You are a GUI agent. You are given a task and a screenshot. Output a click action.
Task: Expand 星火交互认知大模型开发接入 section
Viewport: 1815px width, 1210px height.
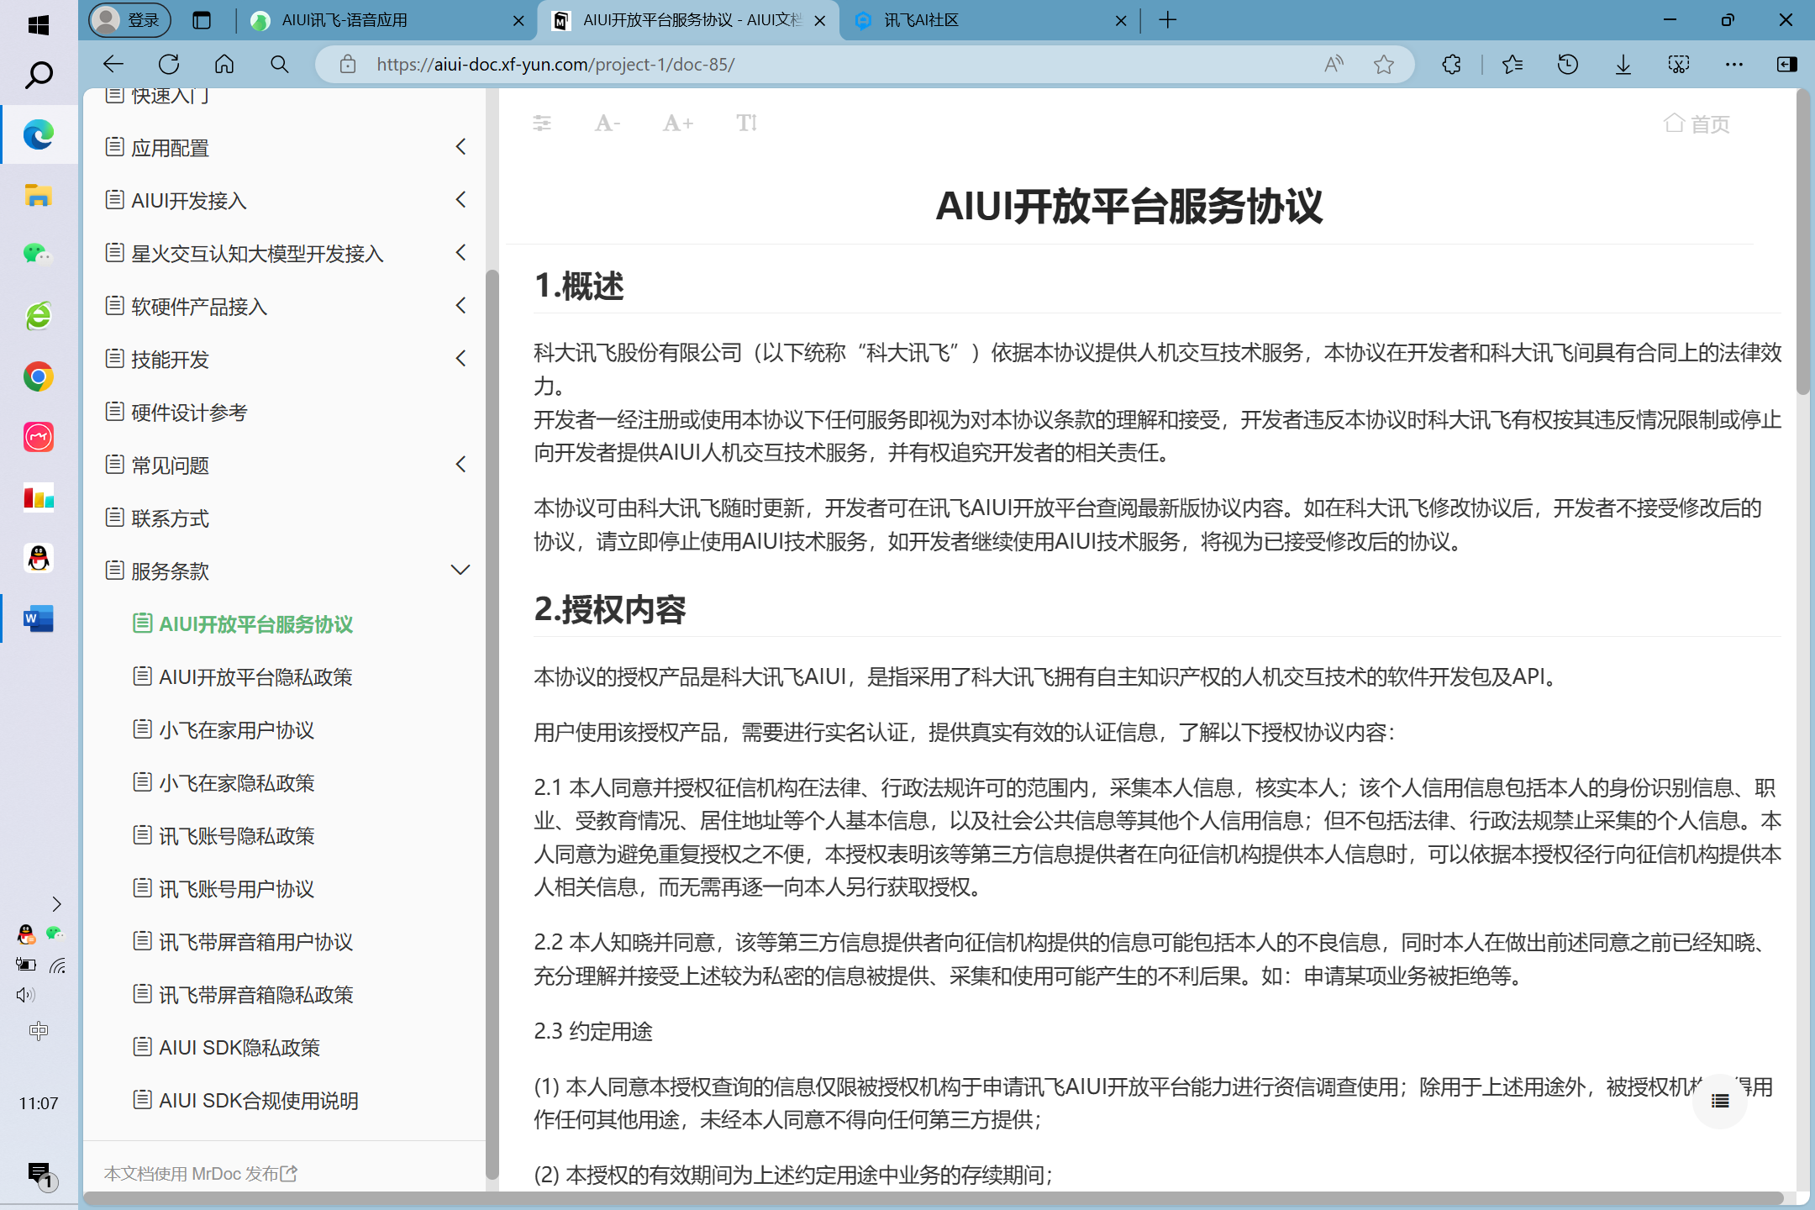pyautogui.click(x=460, y=253)
